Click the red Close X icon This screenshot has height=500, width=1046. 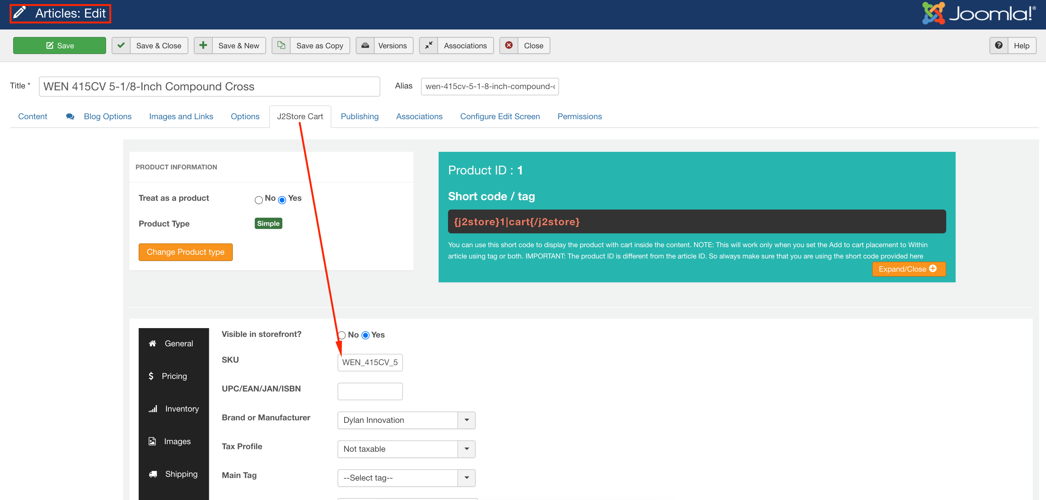[508, 45]
